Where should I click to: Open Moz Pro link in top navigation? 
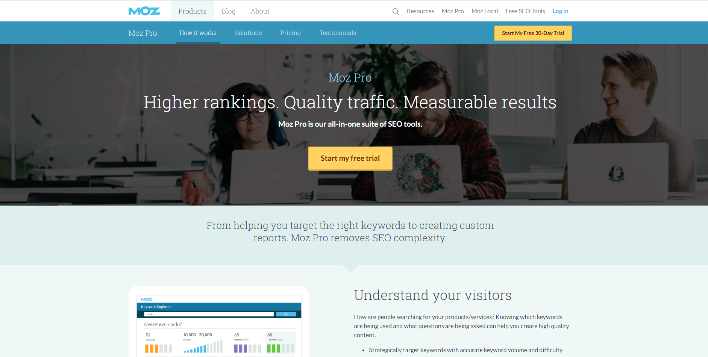(x=453, y=11)
